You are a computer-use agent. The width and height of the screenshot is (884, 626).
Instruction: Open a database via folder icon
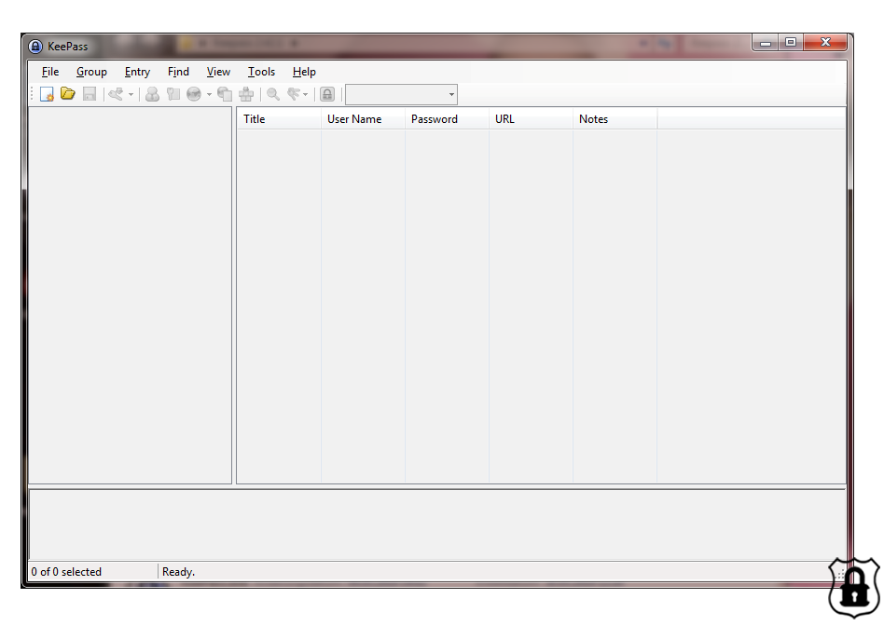68,94
